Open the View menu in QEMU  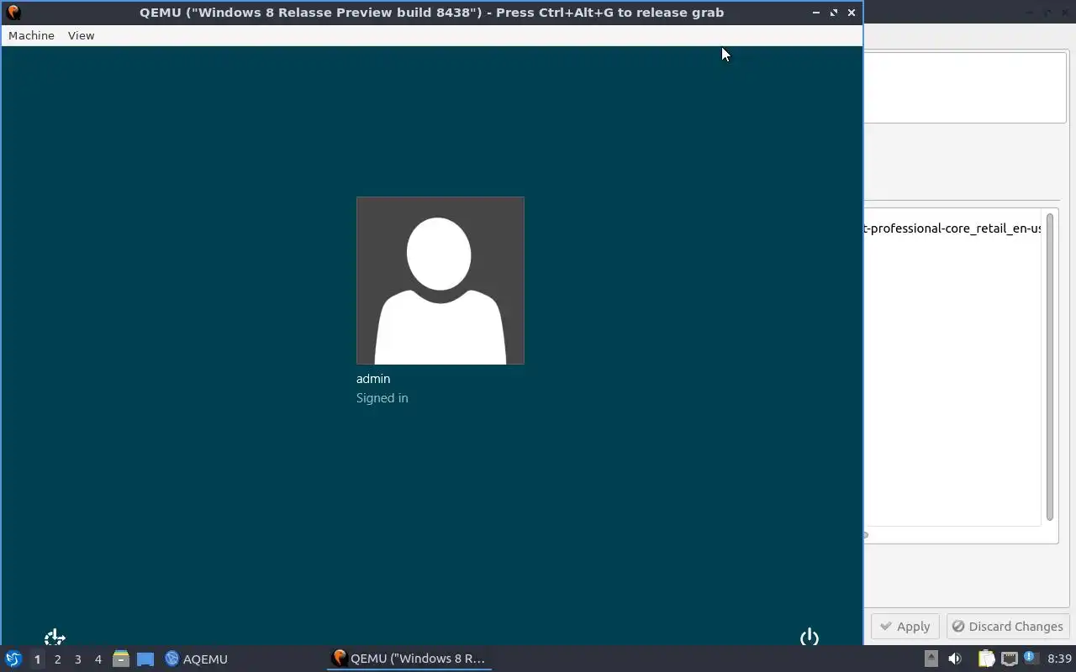tap(81, 35)
